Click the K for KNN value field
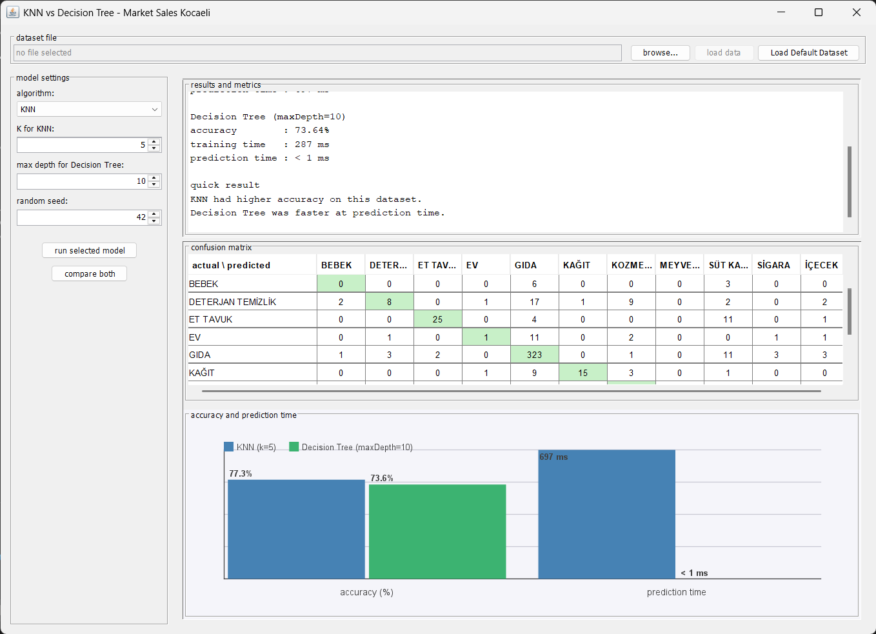 pyautogui.click(x=83, y=145)
